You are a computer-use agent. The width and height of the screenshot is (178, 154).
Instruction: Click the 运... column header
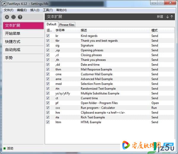[50, 30]
